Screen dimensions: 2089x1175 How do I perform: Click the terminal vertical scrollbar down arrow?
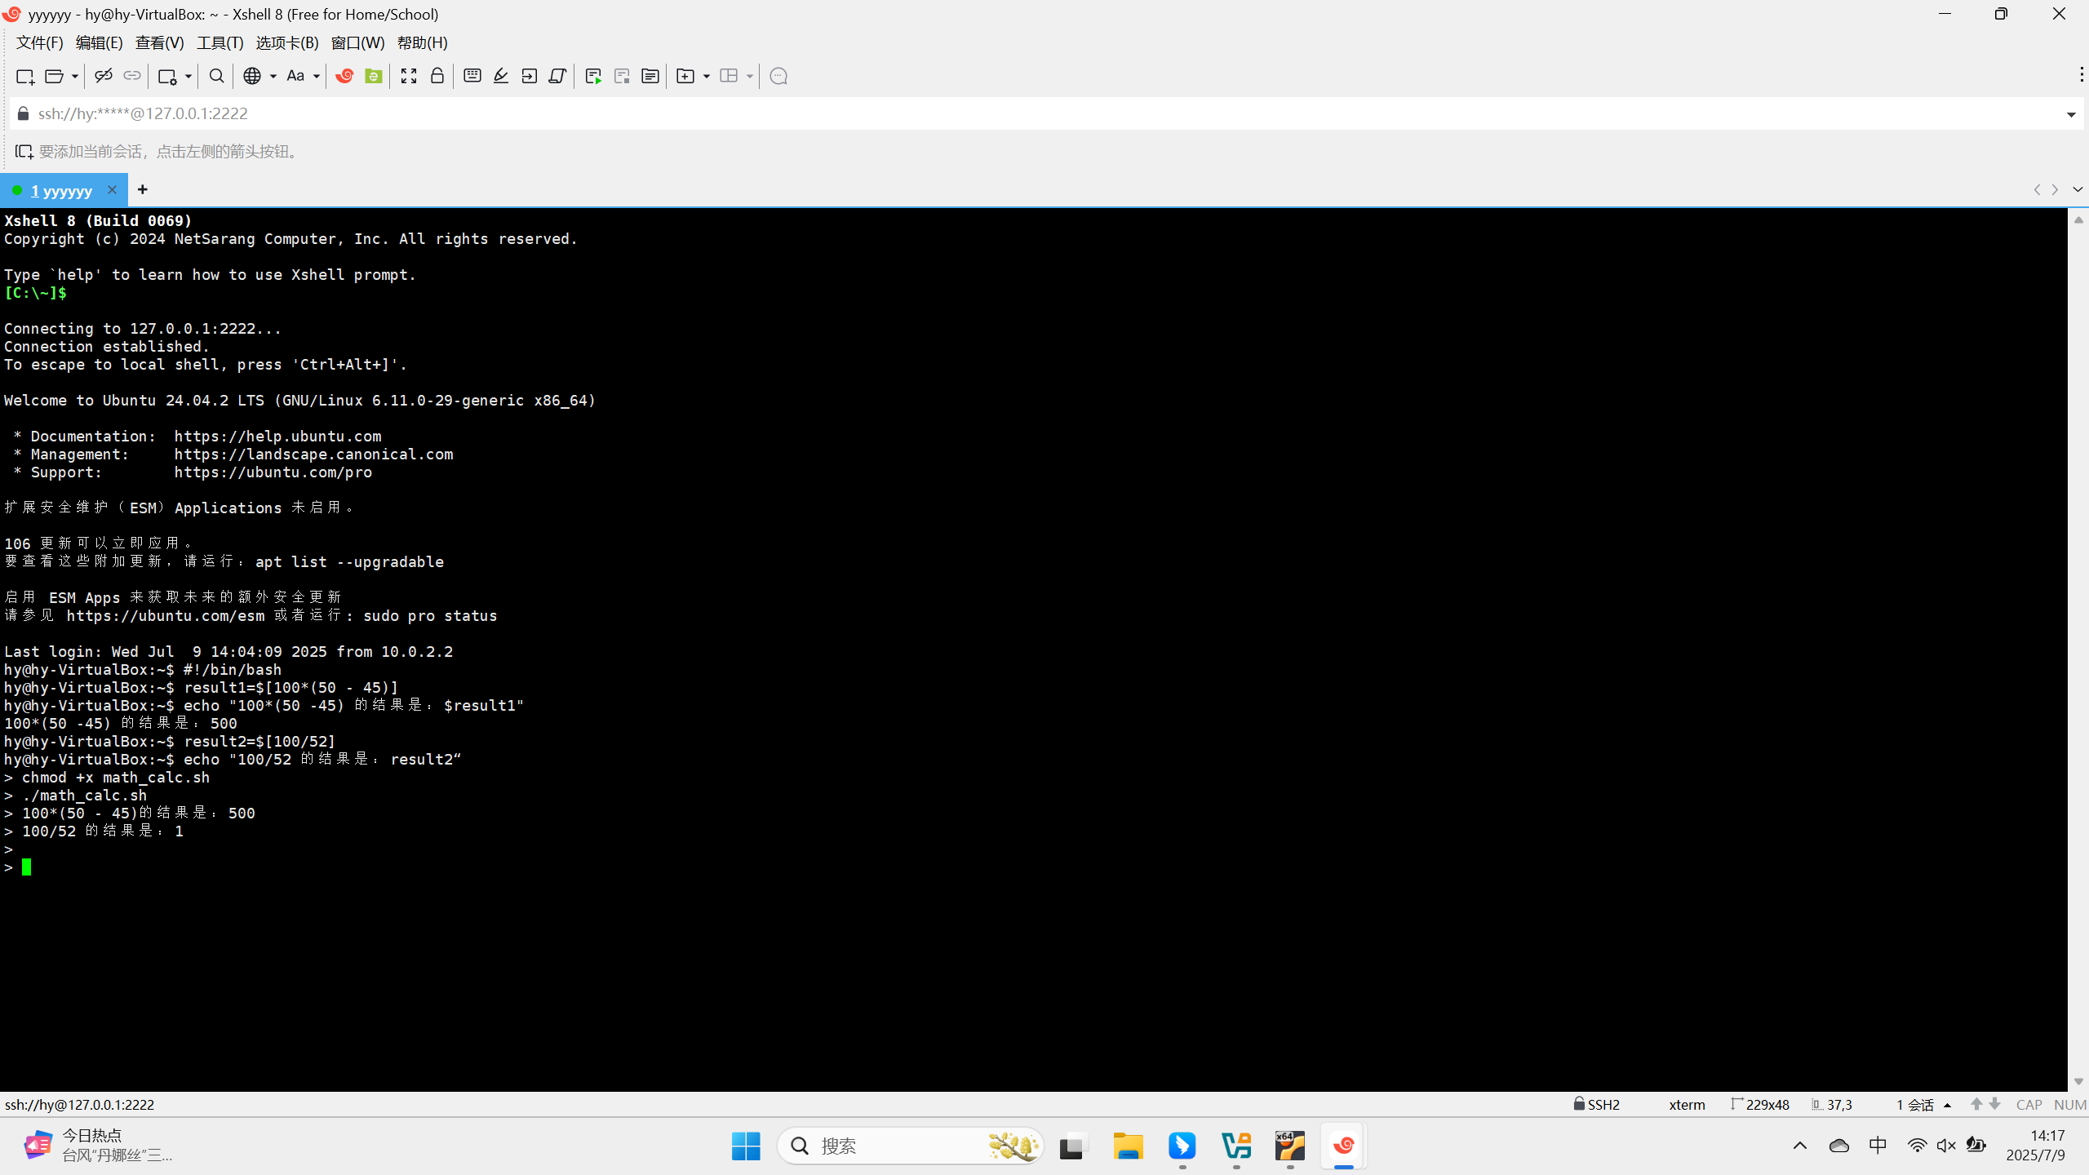tap(2078, 1081)
